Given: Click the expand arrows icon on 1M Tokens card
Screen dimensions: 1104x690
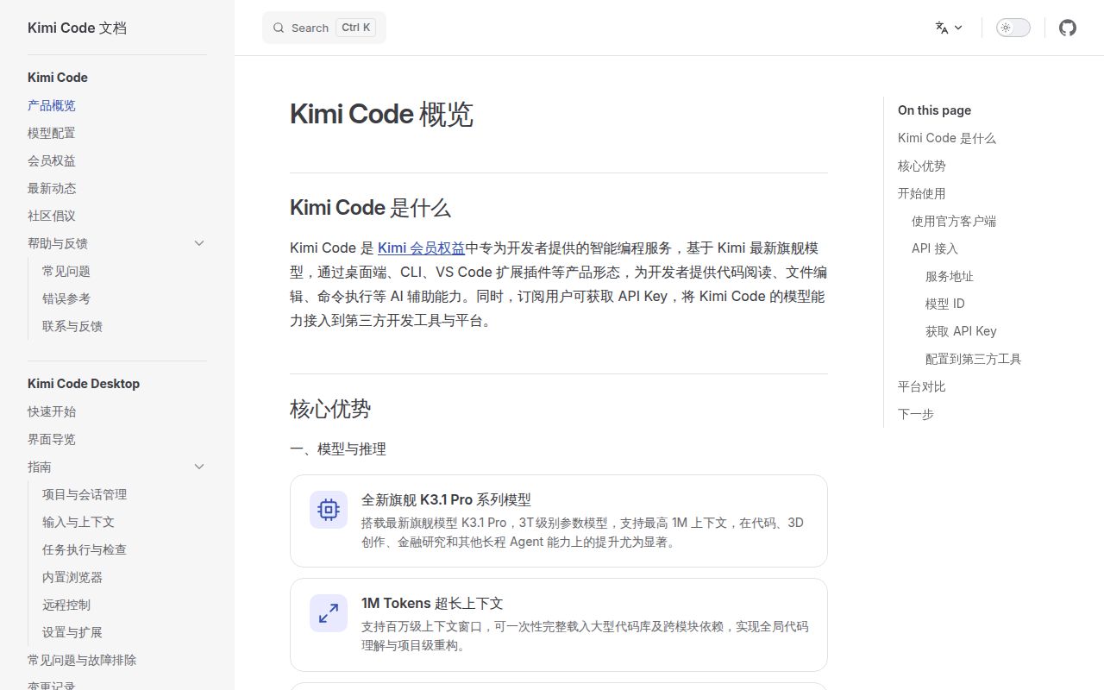Looking at the screenshot, I should 329,613.
